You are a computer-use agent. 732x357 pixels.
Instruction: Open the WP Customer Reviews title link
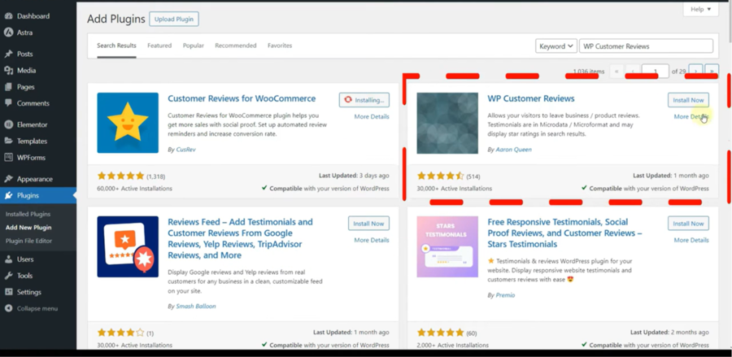(531, 98)
